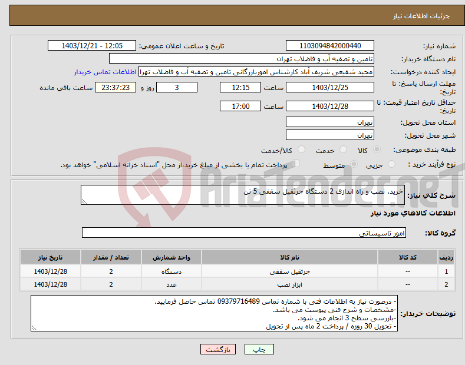Click the جزئیات اطلاعات نیاز header title
This screenshot has width=465, height=365.
[421, 16]
